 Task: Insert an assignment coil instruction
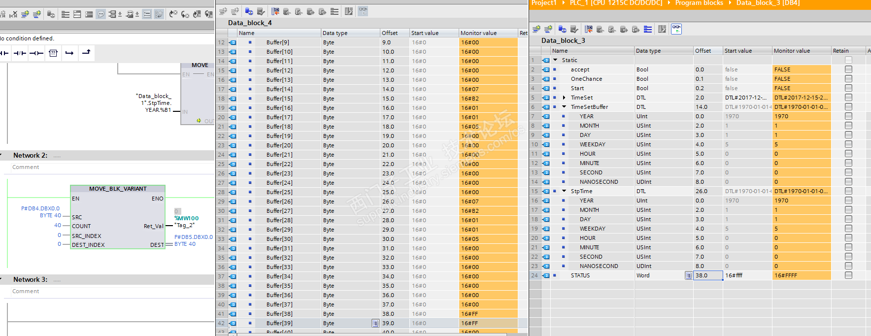pos(36,53)
